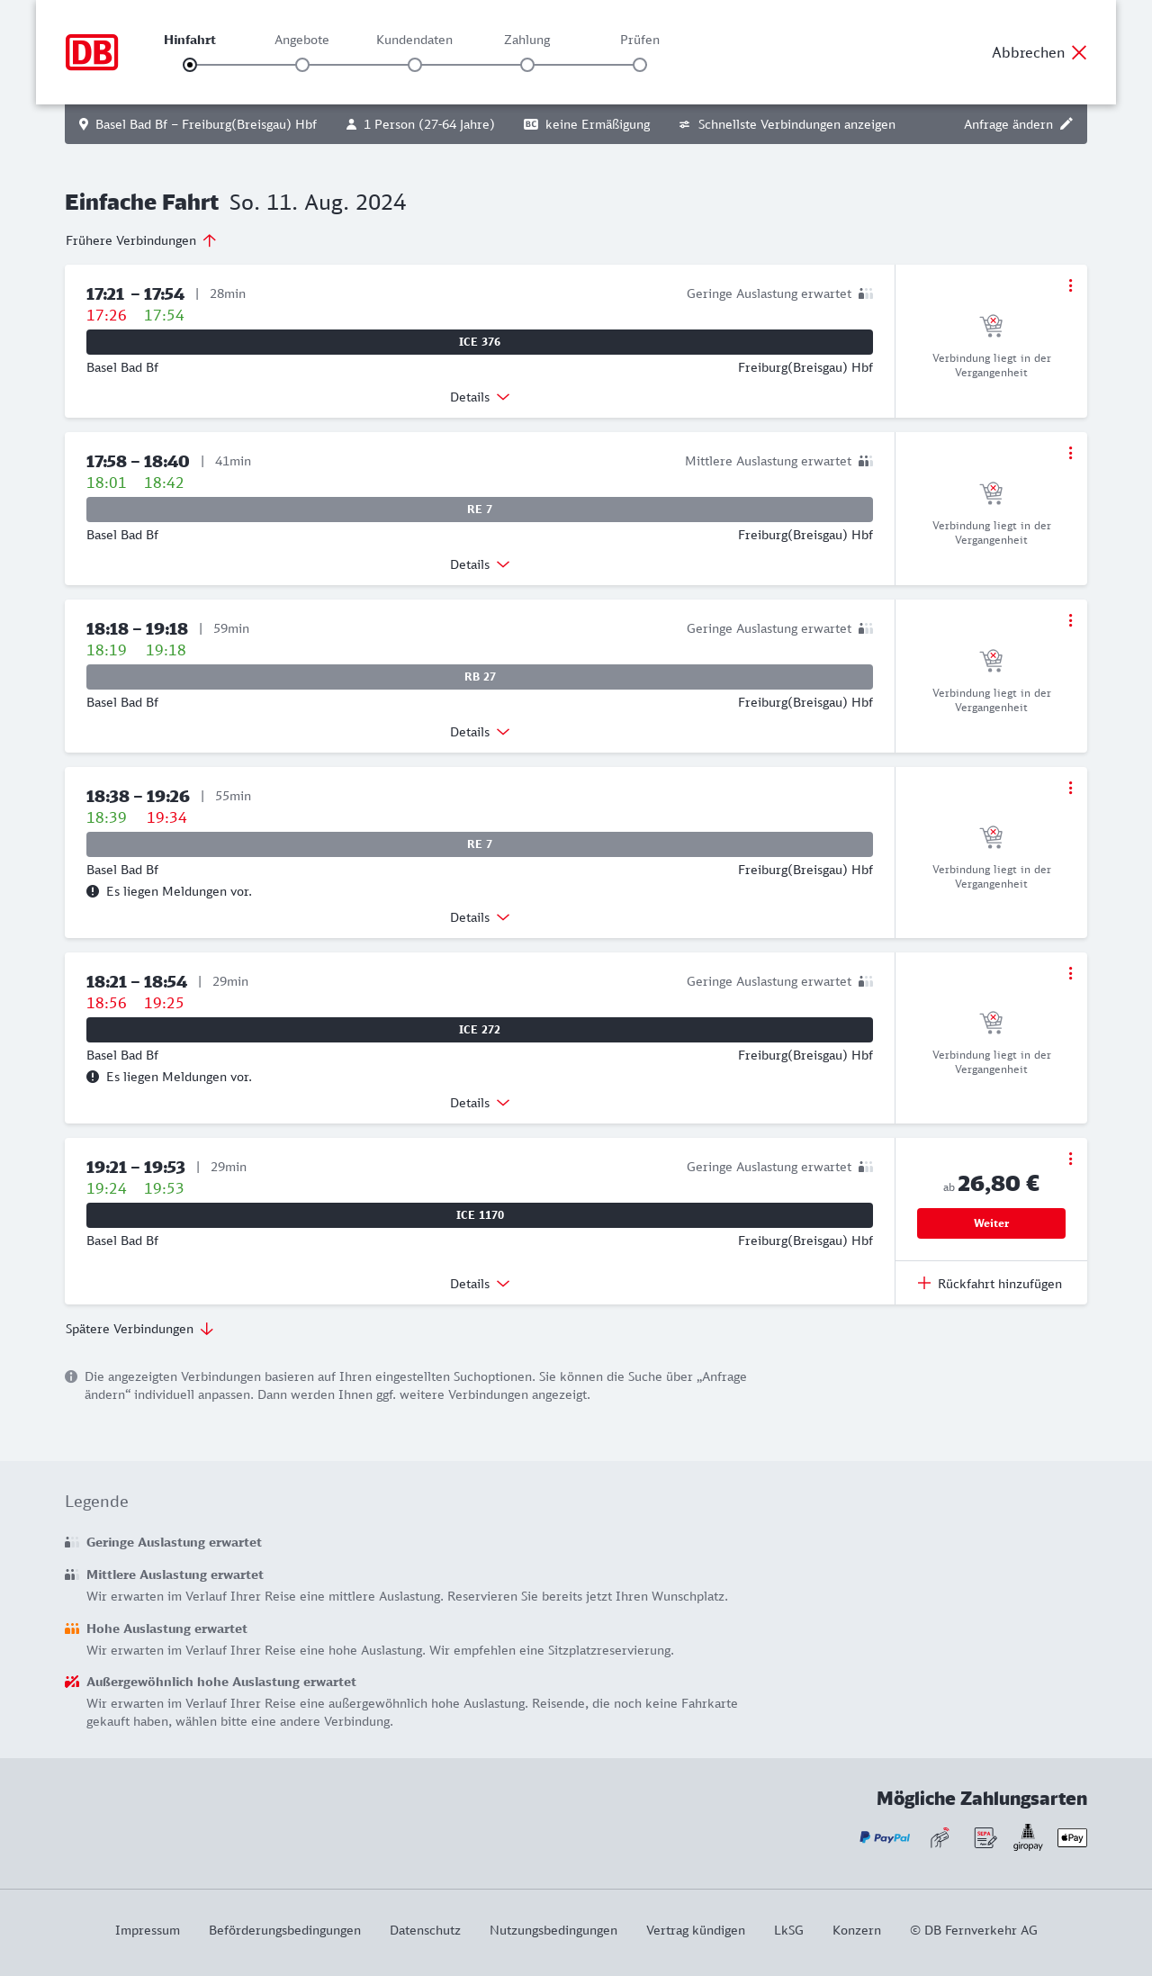The image size is (1152, 1976).
Task: Click the Schnellste Verbindungen anzeigen filter
Action: (x=787, y=124)
